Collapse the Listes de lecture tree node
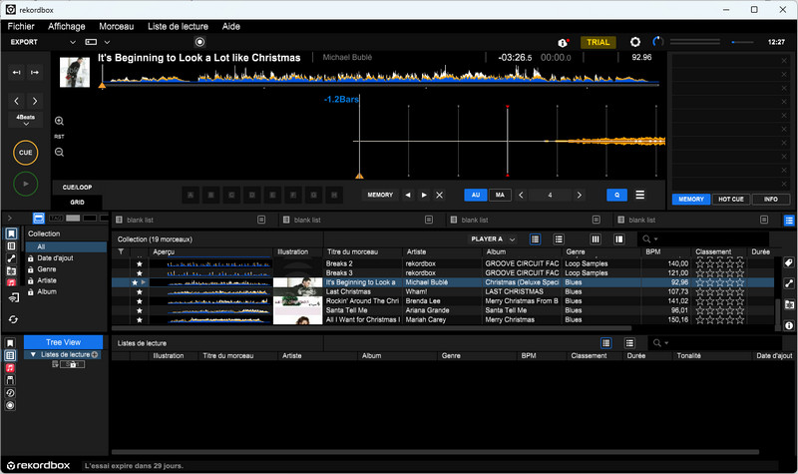 (33, 354)
